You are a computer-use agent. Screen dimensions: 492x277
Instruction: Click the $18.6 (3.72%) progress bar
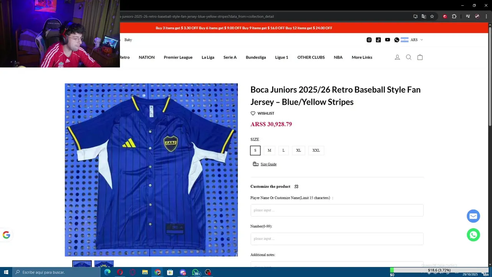click(439, 270)
